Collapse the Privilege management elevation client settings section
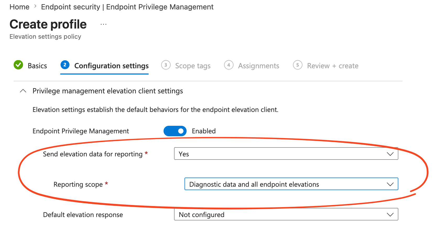Screen dimensions: 434x239 tap(23, 91)
